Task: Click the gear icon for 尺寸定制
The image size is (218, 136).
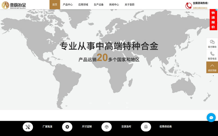Action: (67, 127)
